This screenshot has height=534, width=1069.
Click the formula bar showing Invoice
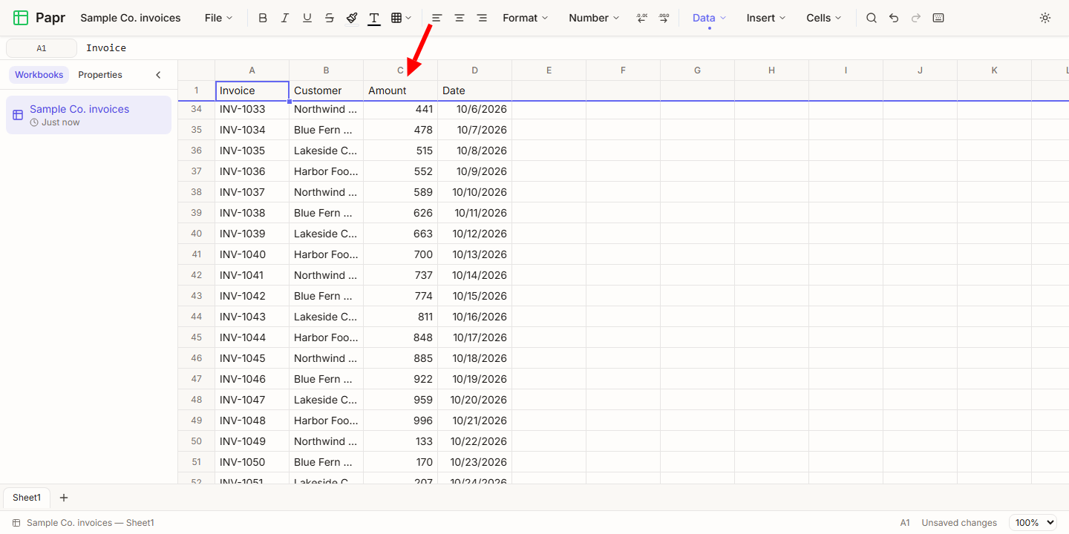573,48
